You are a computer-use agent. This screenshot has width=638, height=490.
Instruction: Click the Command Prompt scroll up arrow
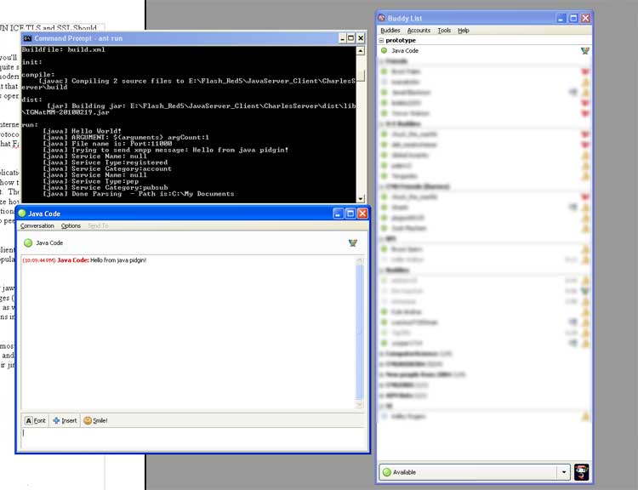coord(361,51)
